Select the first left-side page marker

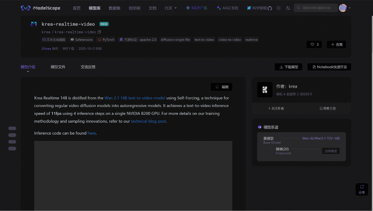pos(12,128)
